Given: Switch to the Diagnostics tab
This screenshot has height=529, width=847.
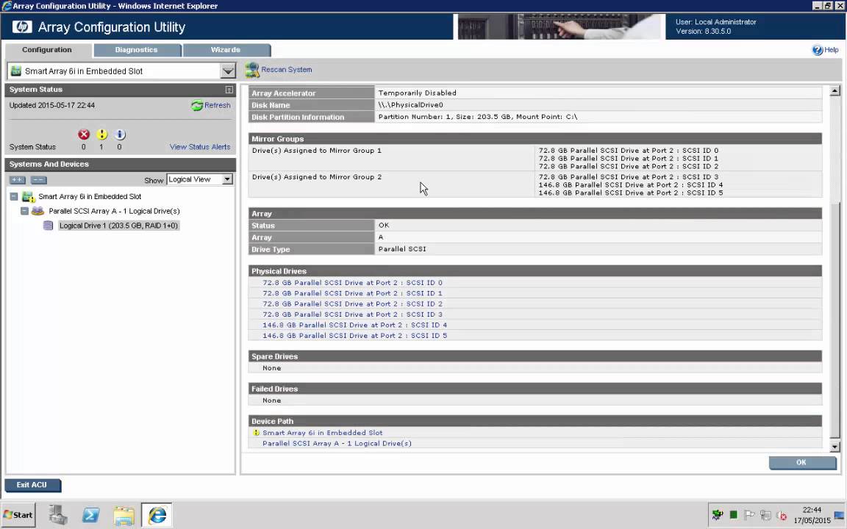Looking at the screenshot, I should click(136, 50).
